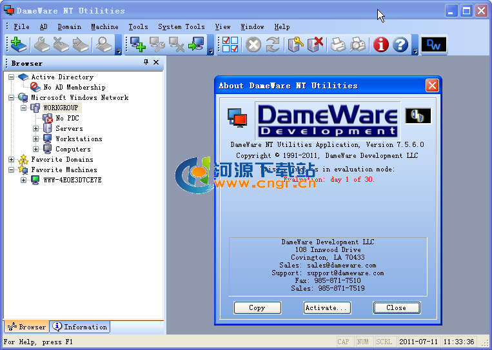Expand the Workstations node
The height and width of the screenshot is (350, 492).
(x=35, y=139)
